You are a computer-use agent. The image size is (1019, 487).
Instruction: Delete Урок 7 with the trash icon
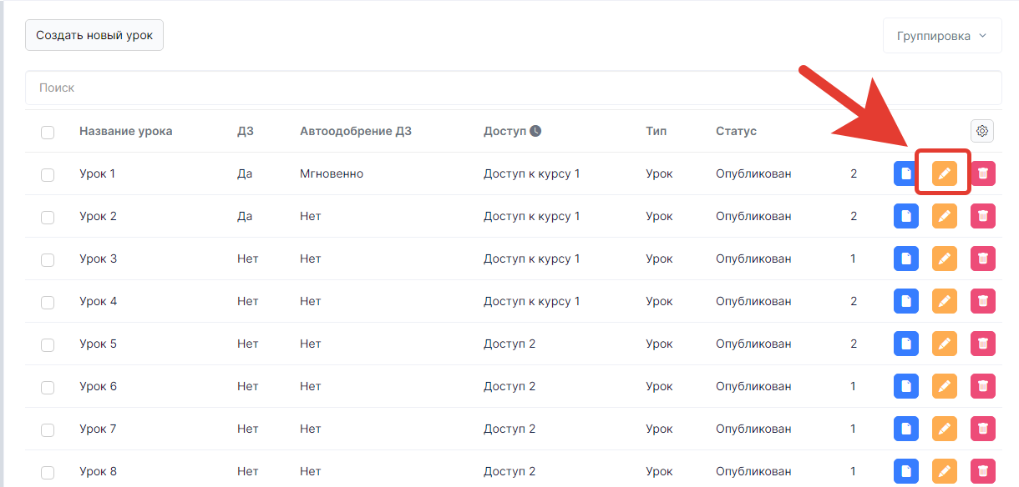pyautogui.click(x=983, y=429)
